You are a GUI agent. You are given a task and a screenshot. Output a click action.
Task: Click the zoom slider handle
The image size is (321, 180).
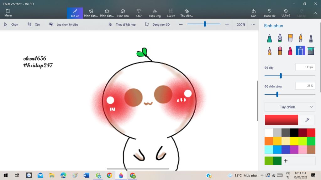(205, 24)
